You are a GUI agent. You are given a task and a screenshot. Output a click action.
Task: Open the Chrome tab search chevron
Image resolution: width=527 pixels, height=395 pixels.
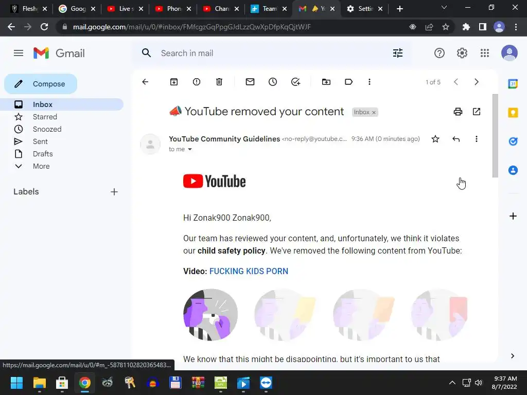coord(444,7)
